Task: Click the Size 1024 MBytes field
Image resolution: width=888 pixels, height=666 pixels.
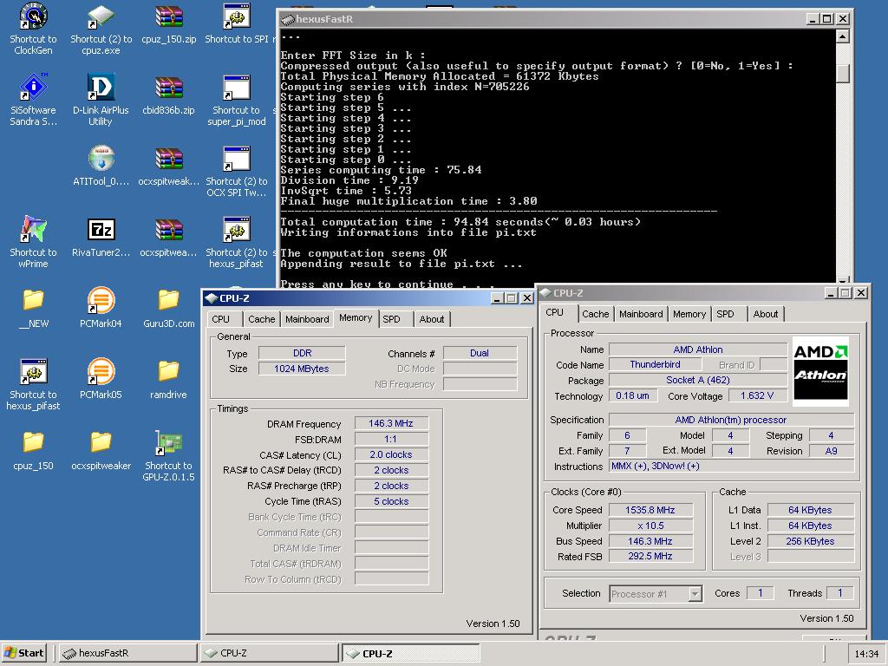Action: click(302, 369)
